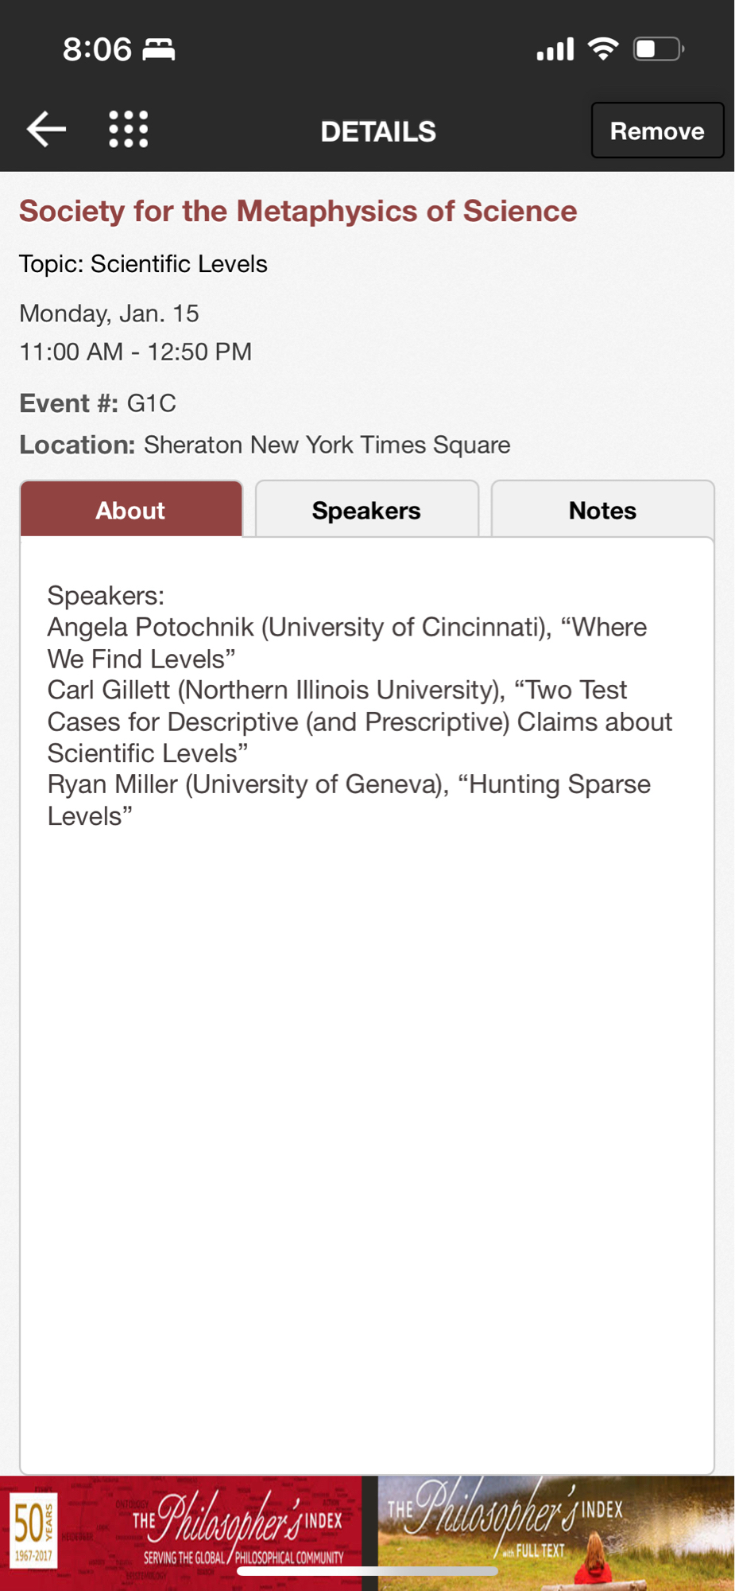Tap the Event # G1C text
This screenshot has height=1591, width=735.
[x=98, y=403]
